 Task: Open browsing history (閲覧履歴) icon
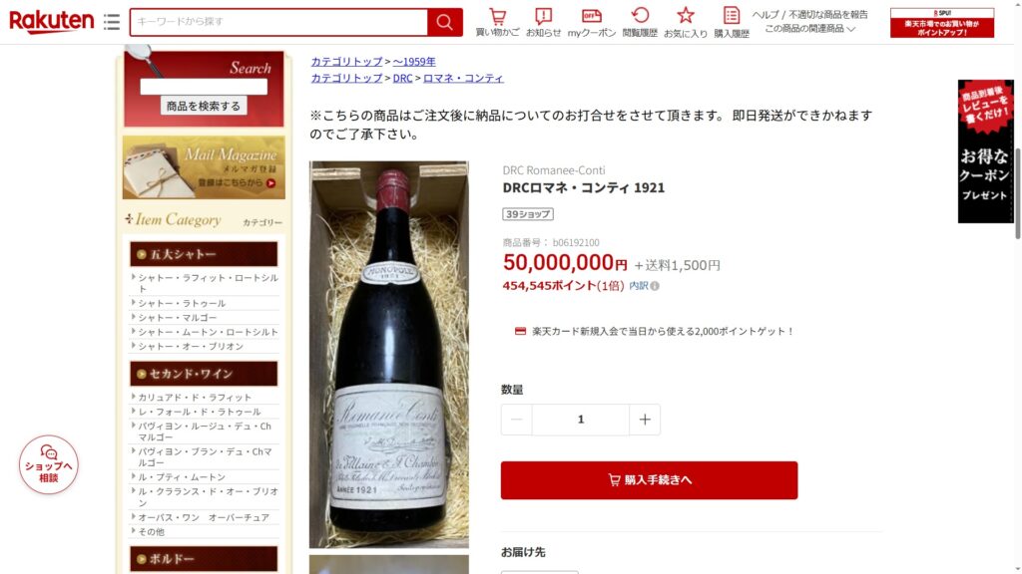640,22
